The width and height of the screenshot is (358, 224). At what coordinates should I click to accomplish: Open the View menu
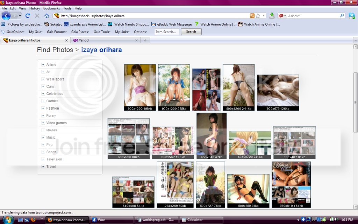pos(22,8)
